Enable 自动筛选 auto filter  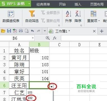[32, 17]
